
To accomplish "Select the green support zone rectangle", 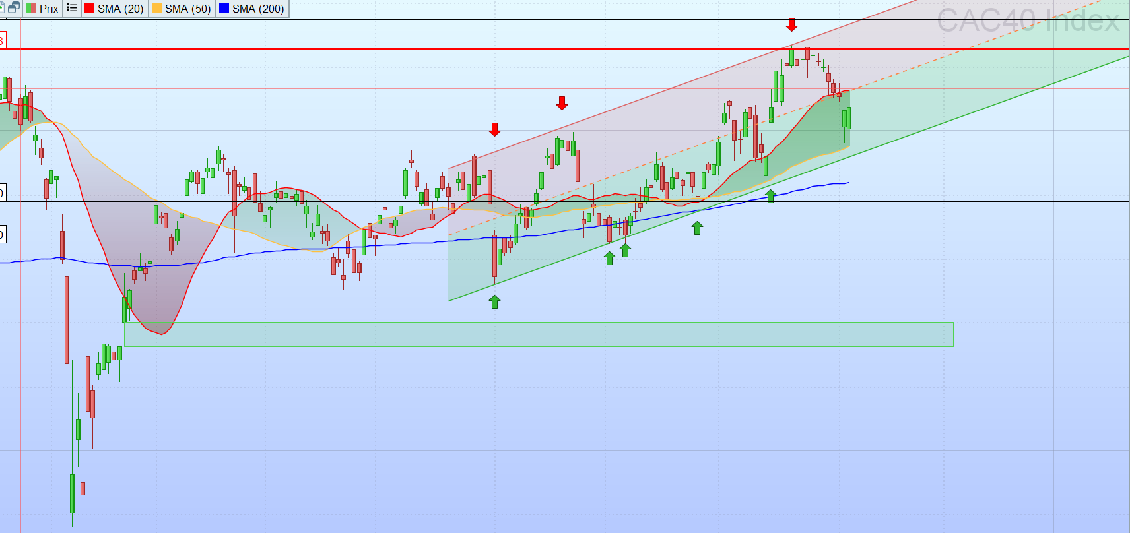I will point(539,334).
